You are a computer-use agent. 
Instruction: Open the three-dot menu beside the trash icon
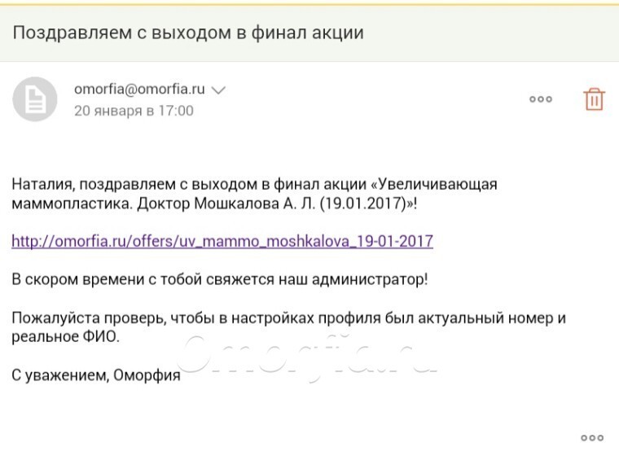tap(541, 99)
